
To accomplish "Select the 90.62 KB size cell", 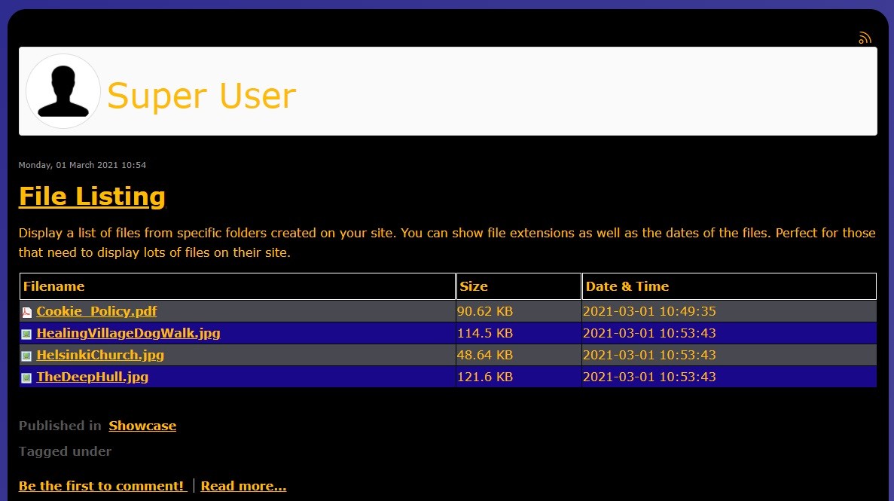I will click(519, 311).
